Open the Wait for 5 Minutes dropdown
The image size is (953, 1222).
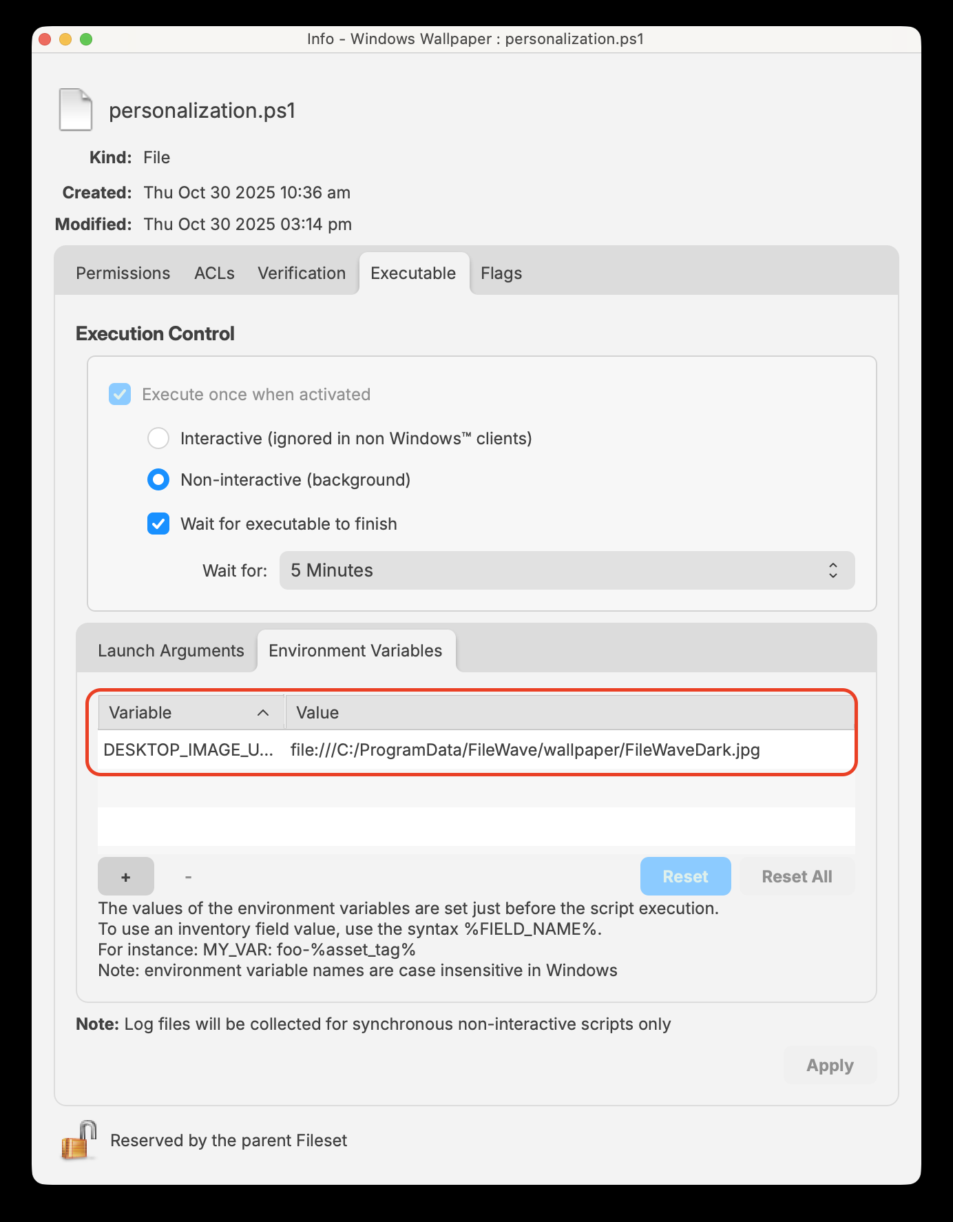tap(567, 570)
